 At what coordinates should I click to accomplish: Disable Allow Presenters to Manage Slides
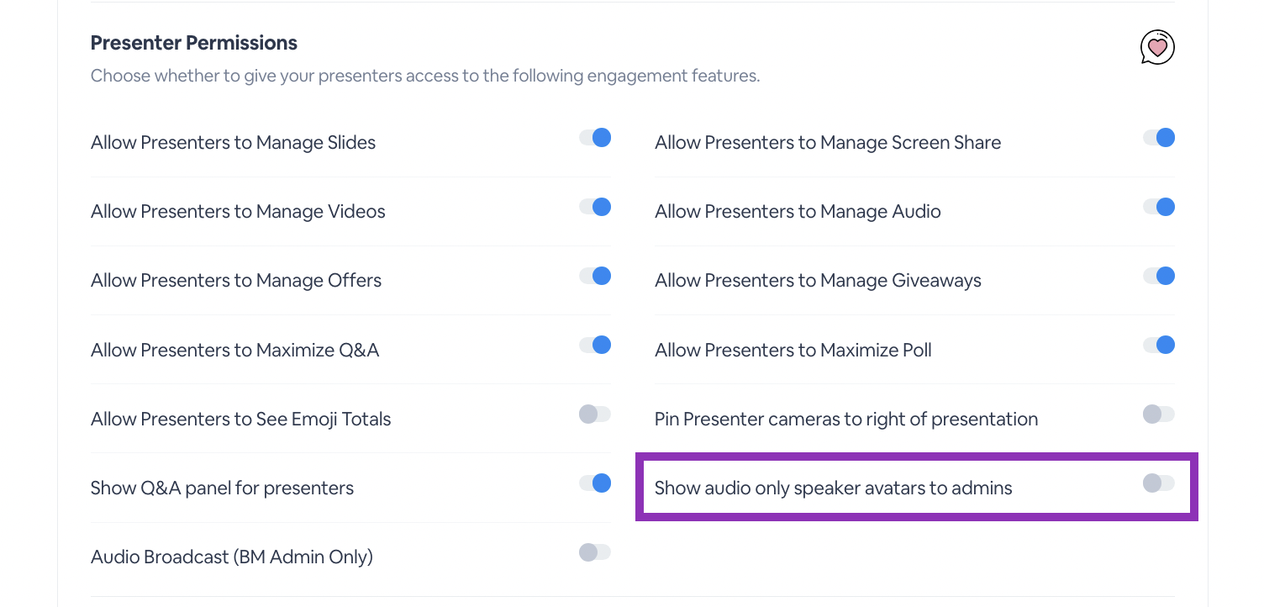click(595, 137)
